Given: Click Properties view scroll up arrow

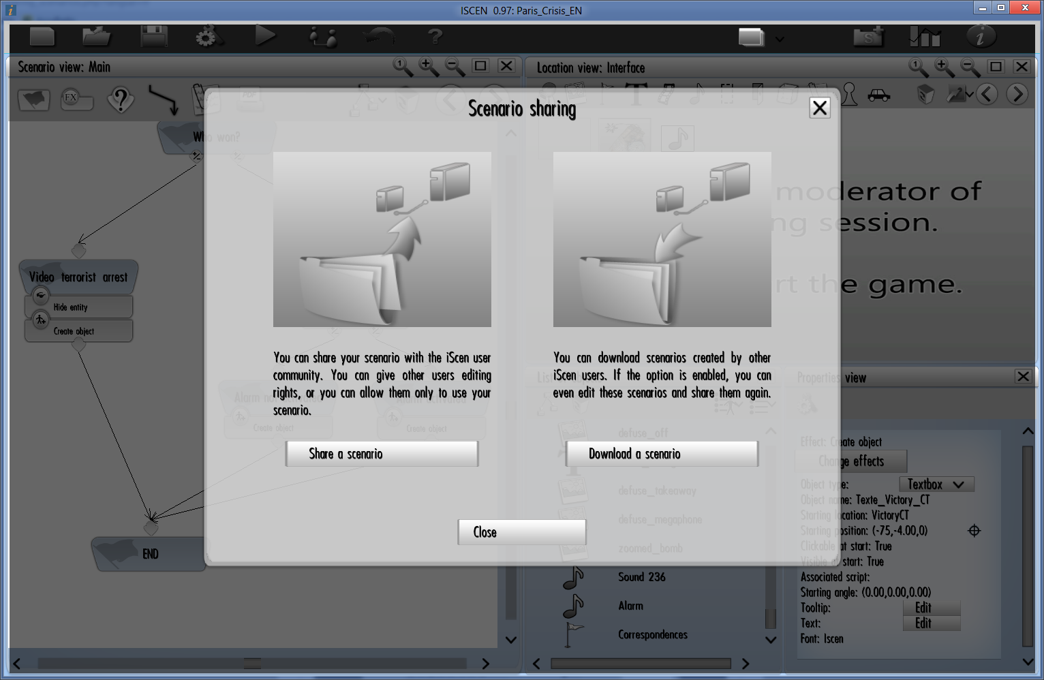Looking at the screenshot, I should pyautogui.click(x=1028, y=431).
